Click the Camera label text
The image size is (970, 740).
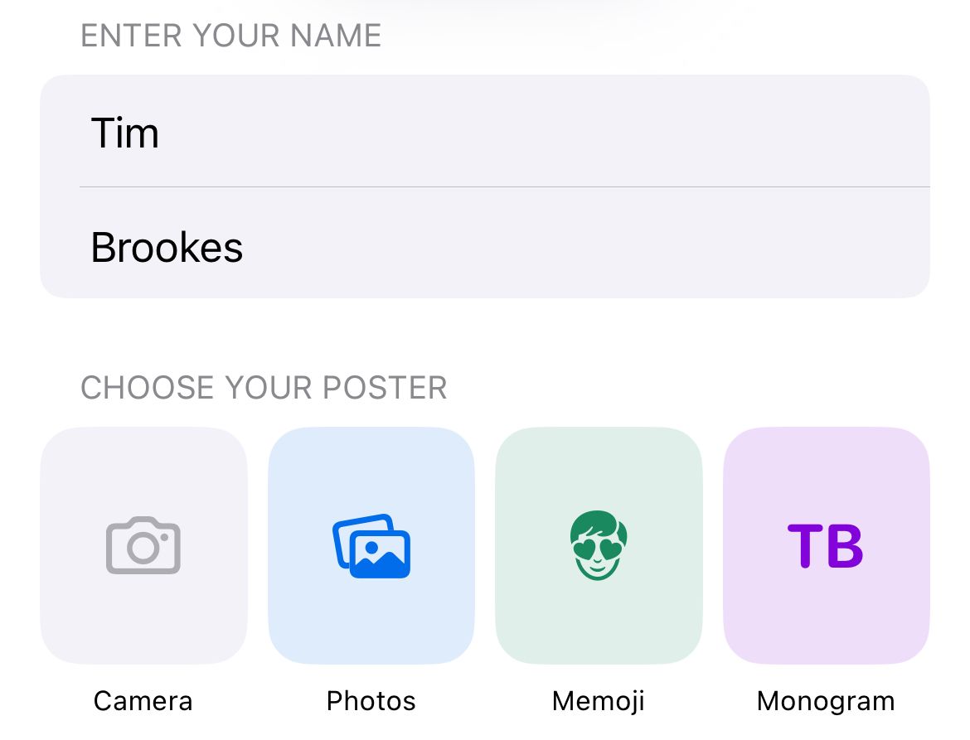point(143,700)
